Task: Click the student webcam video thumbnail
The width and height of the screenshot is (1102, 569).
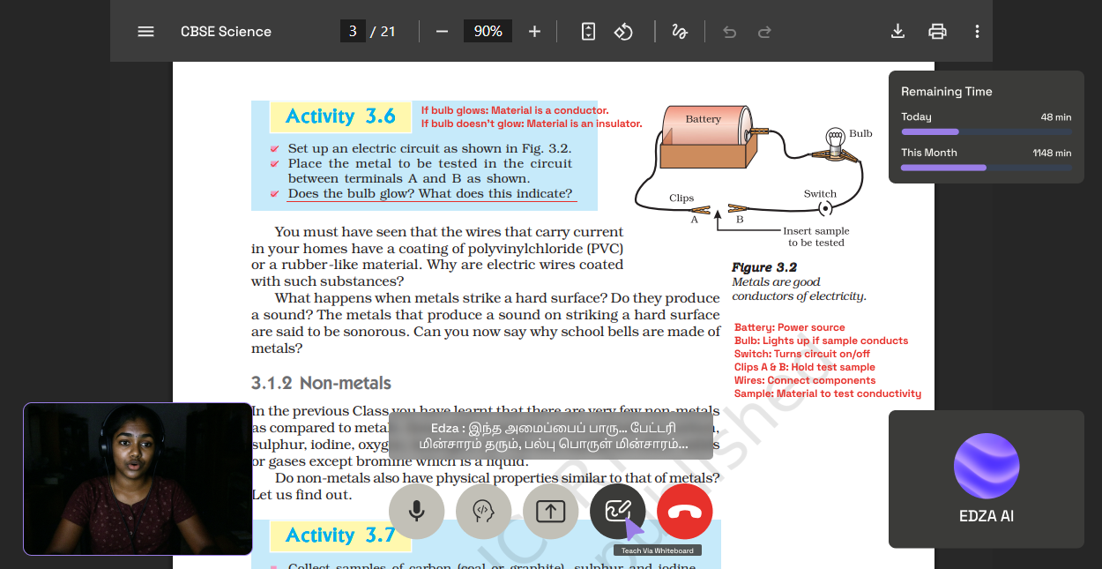Action: tap(138, 479)
